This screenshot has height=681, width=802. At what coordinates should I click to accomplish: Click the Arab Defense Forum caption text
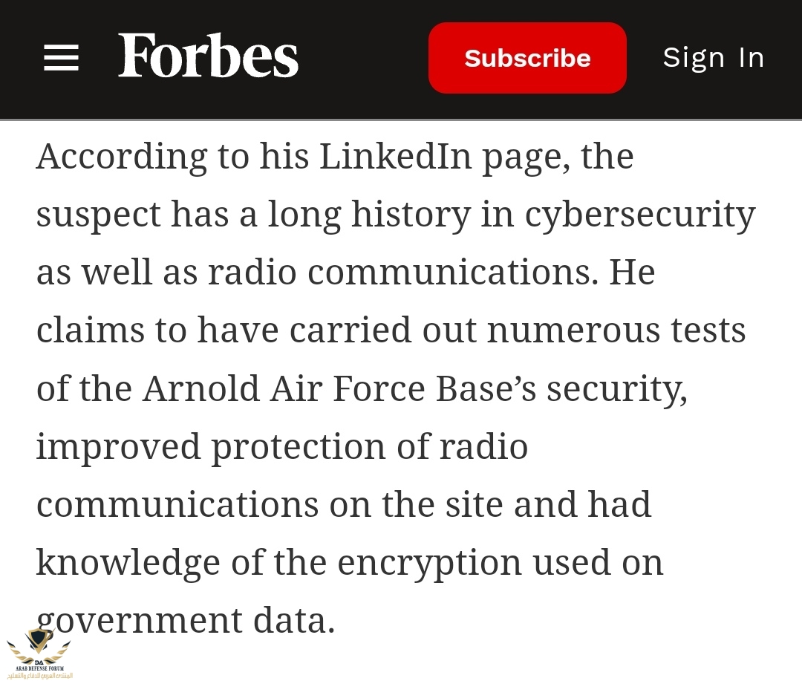[40, 672]
